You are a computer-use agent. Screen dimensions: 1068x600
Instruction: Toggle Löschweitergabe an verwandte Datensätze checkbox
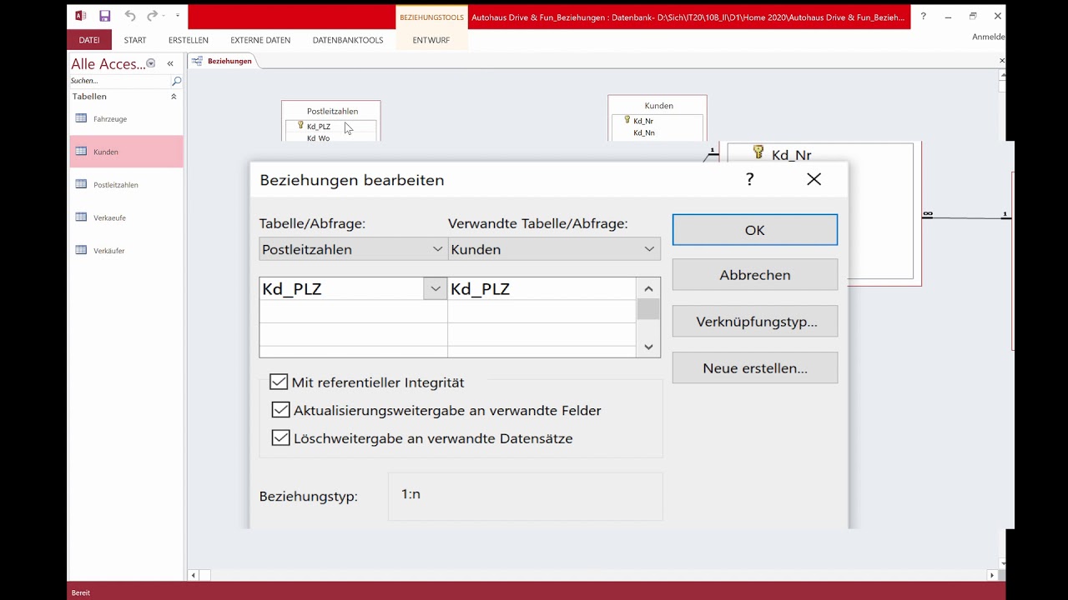tap(280, 437)
